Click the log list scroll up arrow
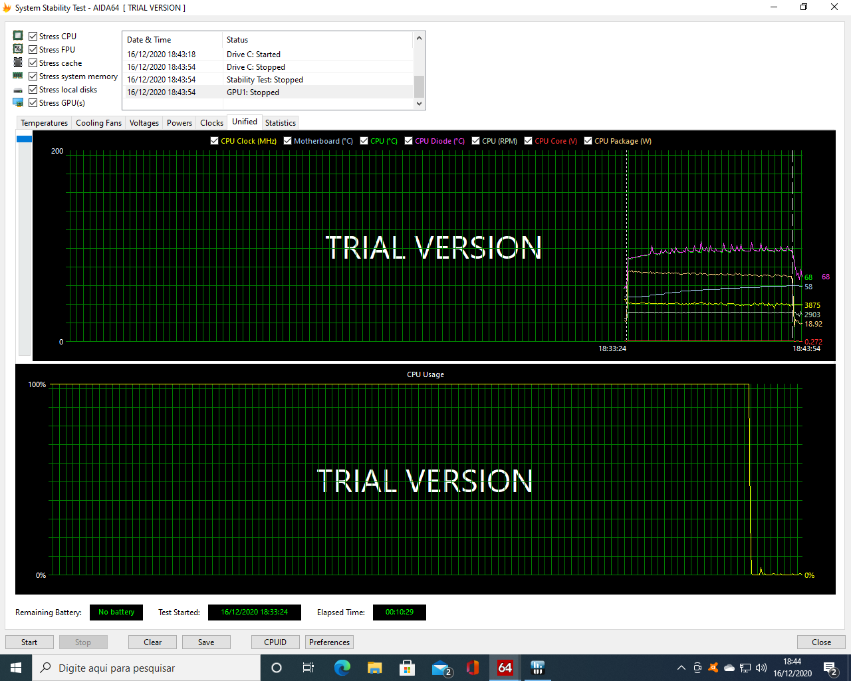Screen dimensions: 851x681 [x=419, y=38]
